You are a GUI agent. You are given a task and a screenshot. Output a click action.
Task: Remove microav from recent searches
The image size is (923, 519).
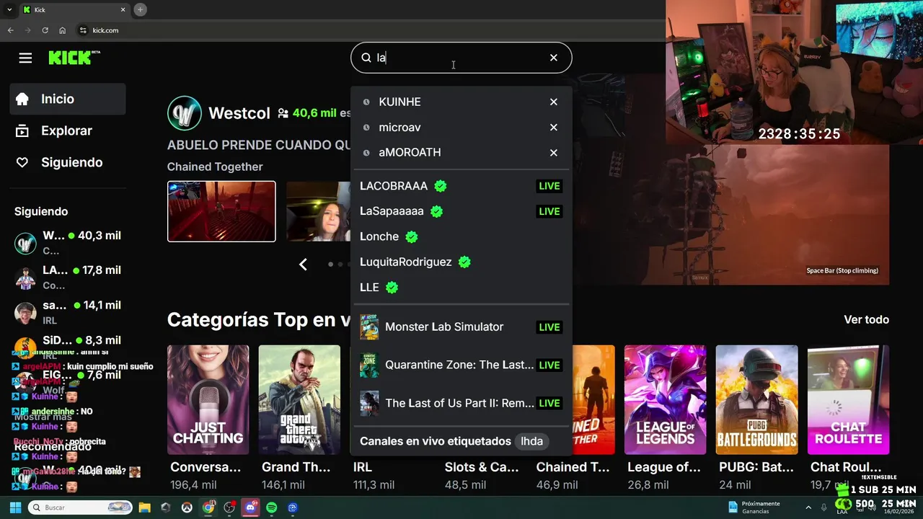(554, 127)
